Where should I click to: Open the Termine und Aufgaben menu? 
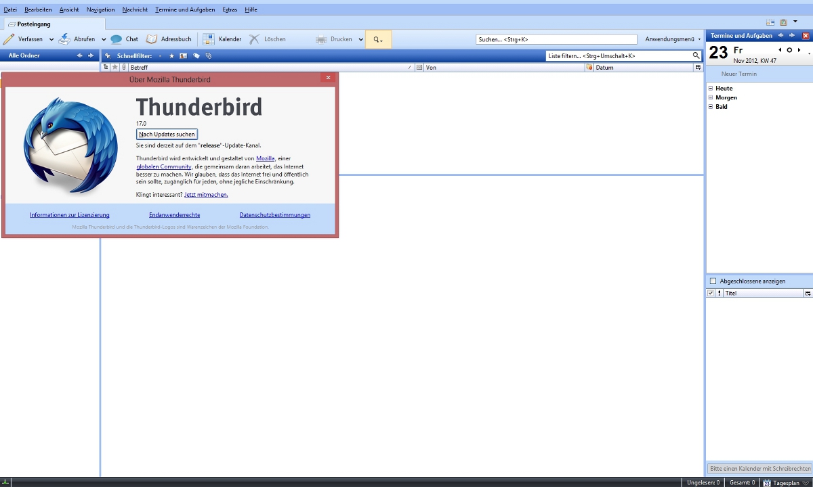pyautogui.click(x=185, y=9)
